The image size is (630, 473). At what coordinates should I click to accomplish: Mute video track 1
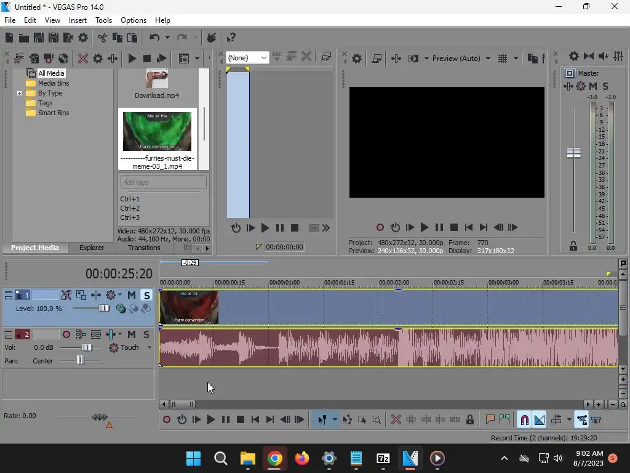(x=132, y=295)
